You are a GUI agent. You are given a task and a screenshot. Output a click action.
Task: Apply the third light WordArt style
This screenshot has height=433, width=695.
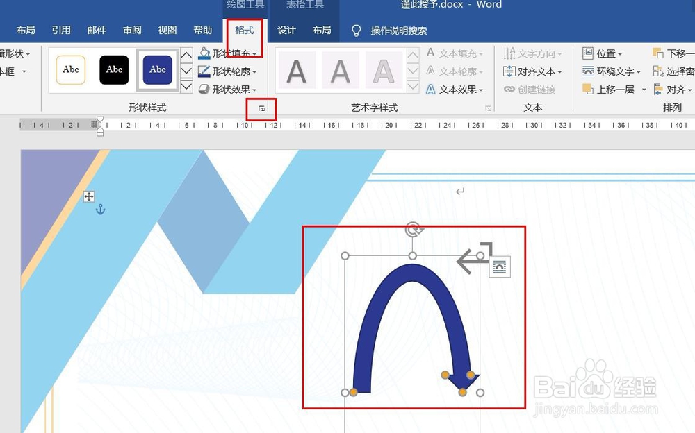tap(384, 71)
